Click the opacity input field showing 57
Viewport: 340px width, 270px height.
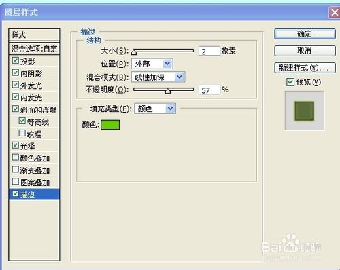(x=209, y=90)
